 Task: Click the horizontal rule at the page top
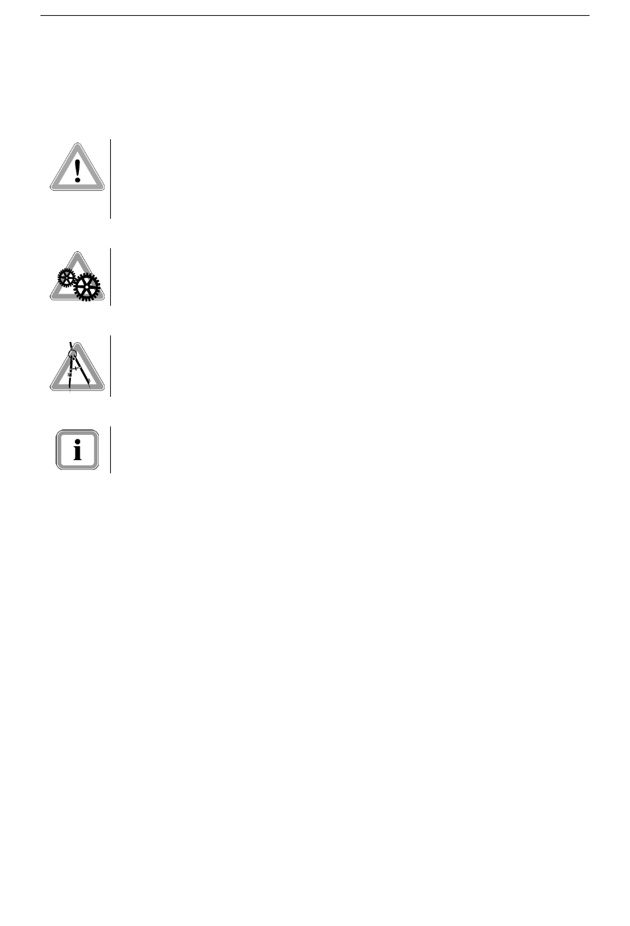(315, 16)
